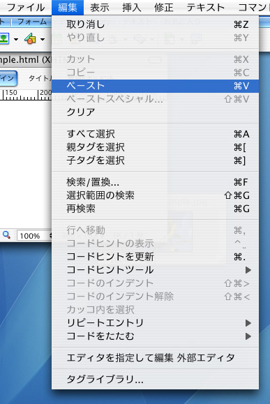Image resolution: width=270 pixels, height=404 pixels.
Task: Select ペースト from the edit menu
Action: coord(155,86)
